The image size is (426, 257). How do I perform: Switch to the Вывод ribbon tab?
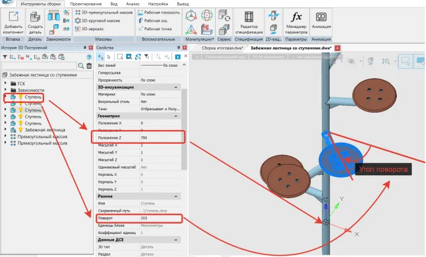[183, 4]
